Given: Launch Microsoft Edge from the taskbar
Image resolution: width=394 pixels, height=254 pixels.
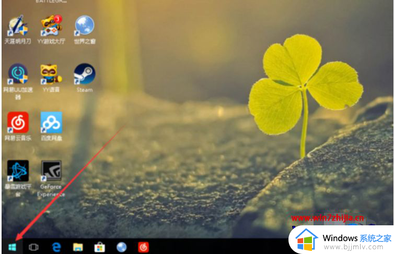Looking at the screenshot, I should coord(56,247).
